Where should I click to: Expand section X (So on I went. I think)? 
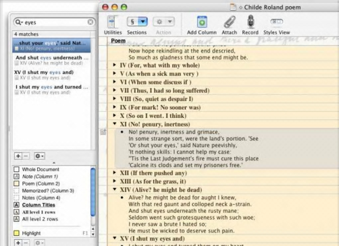115,115
